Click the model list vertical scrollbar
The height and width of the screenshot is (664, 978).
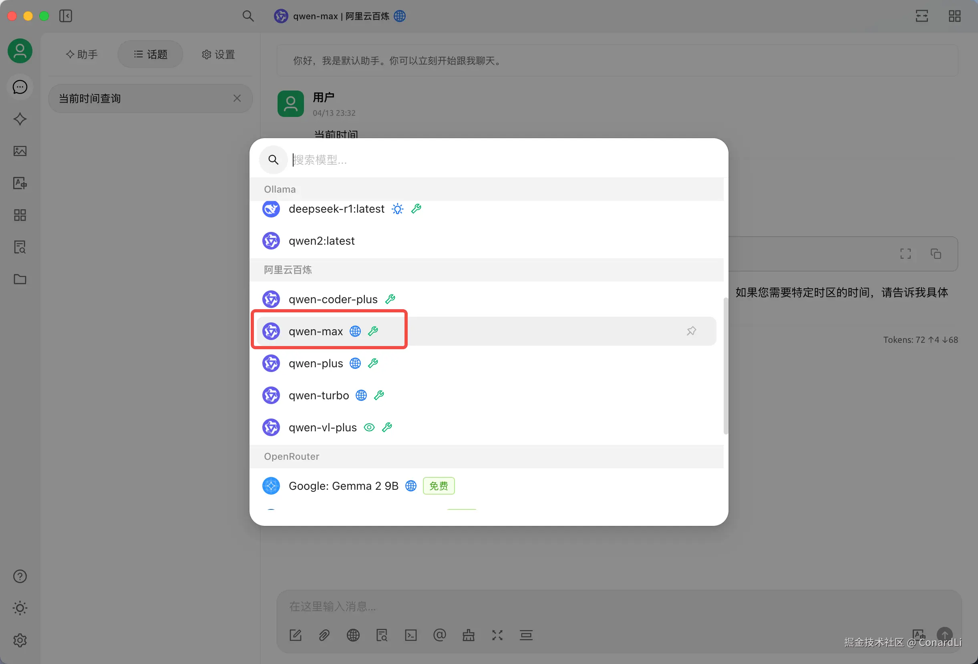(x=725, y=365)
